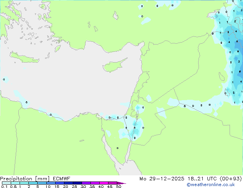Screen dimensions: 243x188
Task: Click the legend value '35'
Action: [x=92, y=186]
